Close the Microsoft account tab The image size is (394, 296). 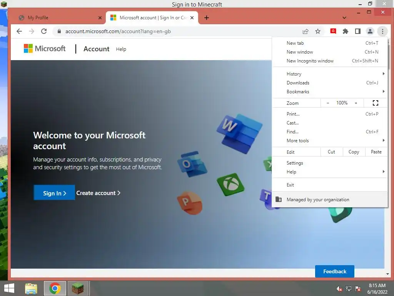[192, 18]
